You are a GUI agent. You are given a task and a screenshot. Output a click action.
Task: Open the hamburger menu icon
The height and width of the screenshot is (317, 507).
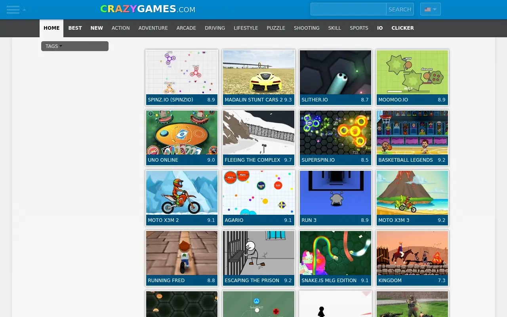pos(13,10)
